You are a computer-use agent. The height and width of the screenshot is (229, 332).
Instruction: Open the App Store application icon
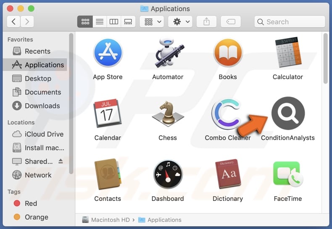pos(108,53)
